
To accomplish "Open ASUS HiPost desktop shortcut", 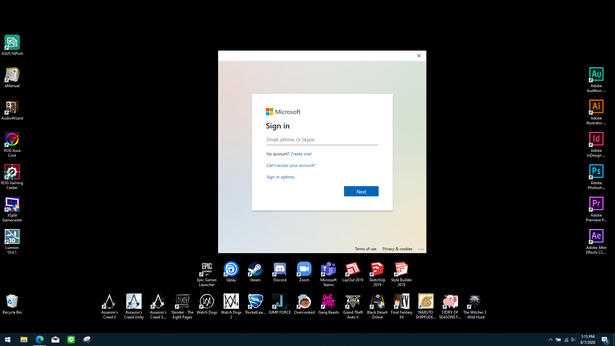I will 12,45.
